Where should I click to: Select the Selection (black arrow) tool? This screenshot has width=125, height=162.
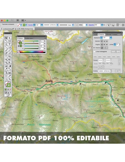(x=6, y=38)
